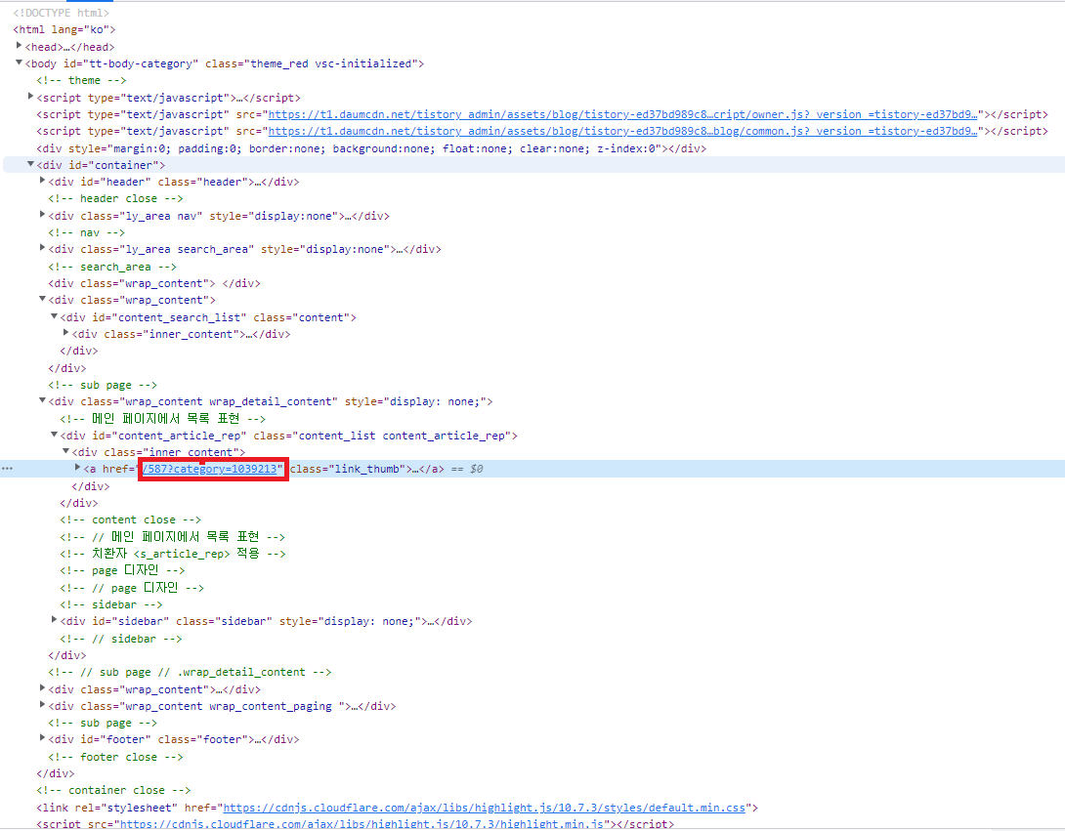Collapse the content_article_rep div
The height and width of the screenshot is (831, 1065).
pyautogui.click(x=55, y=435)
